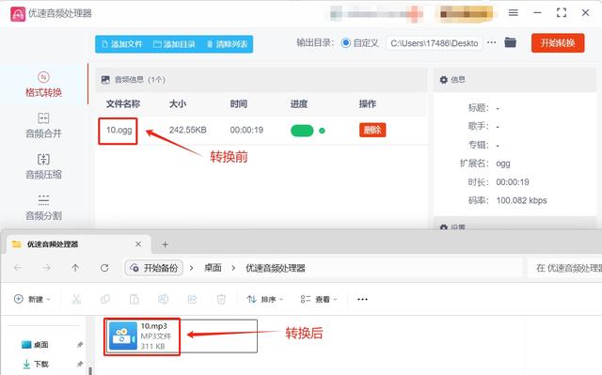Viewport: 602px width, 375px height.
Task: Click the three-dot browse button next to output path
Action: (491, 42)
